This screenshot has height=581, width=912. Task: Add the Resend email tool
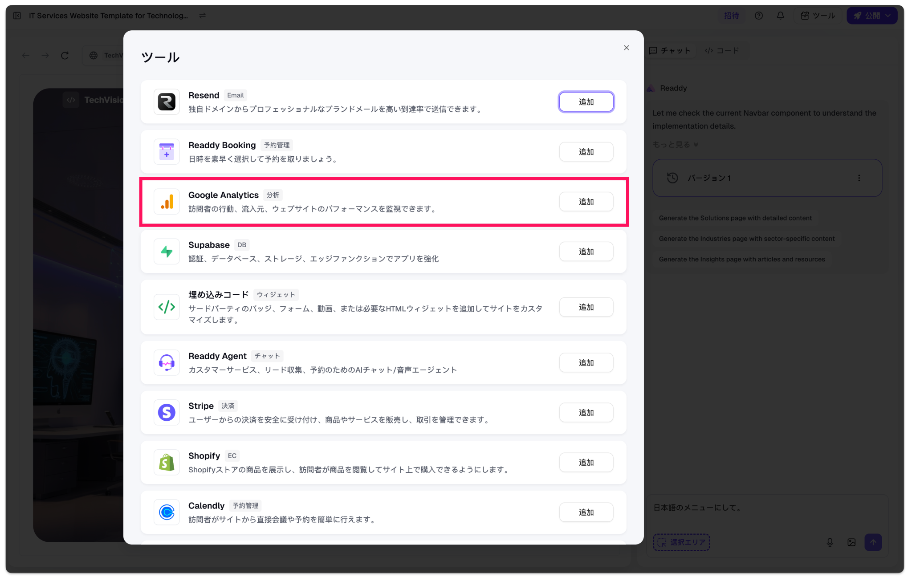click(586, 102)
